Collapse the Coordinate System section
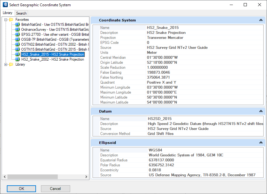The height and width of the screenshot is (194, 267). tap(261, 20)
